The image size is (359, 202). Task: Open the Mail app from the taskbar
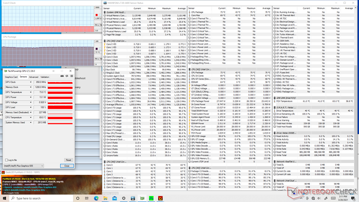(114, 198)
